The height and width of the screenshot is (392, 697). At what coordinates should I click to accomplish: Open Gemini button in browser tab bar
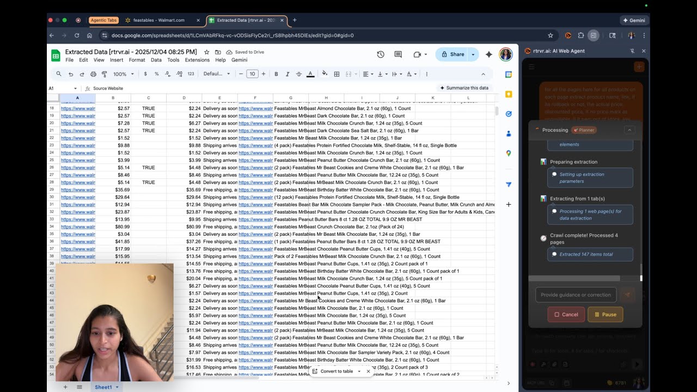(634, 20)
